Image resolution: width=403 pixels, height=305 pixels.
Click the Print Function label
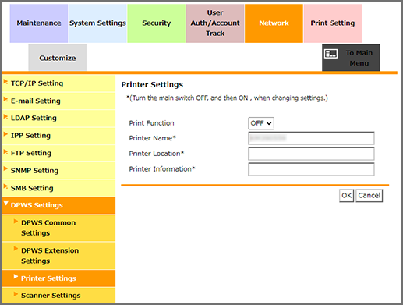pyautogui.click(x=151, y=123)
